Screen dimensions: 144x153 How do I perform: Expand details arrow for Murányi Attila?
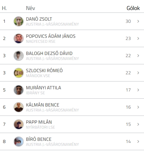(138, 90)
